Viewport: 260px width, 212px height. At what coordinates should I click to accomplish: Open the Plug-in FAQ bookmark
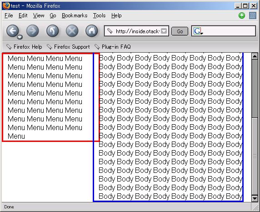(x=113, y=47)
